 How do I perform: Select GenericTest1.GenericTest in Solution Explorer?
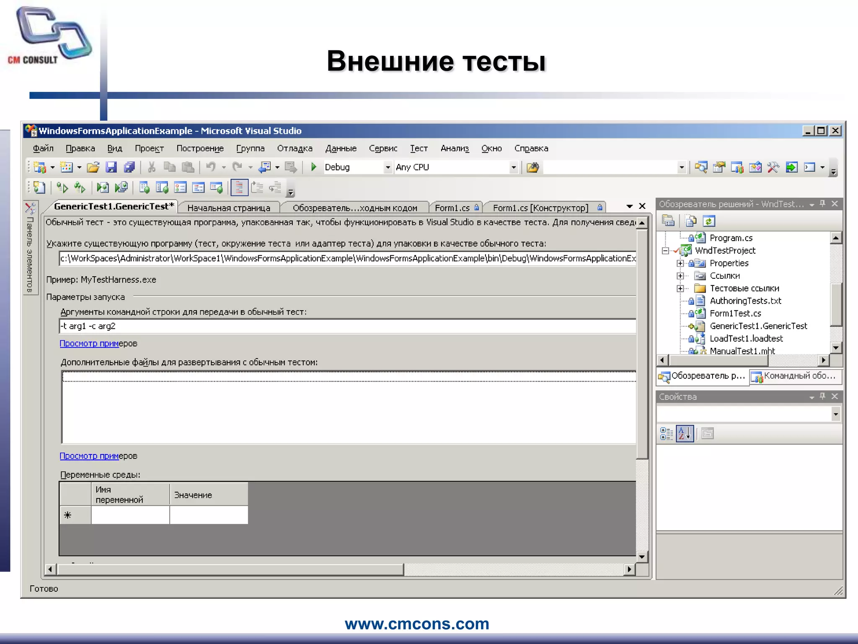758,326
